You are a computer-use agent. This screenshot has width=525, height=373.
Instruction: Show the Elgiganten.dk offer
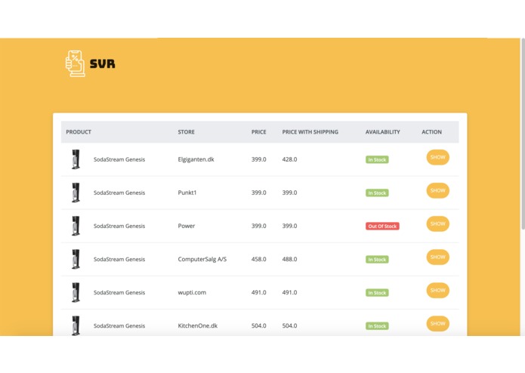coord(437,157)
